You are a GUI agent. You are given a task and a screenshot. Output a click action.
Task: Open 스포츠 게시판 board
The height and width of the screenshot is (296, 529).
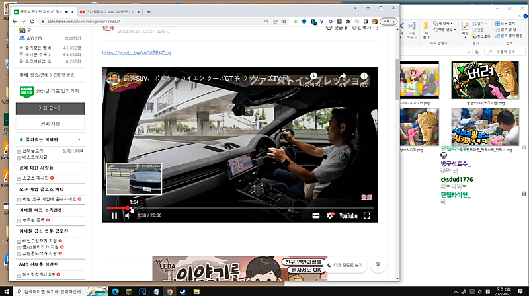[x=36, y=178]
